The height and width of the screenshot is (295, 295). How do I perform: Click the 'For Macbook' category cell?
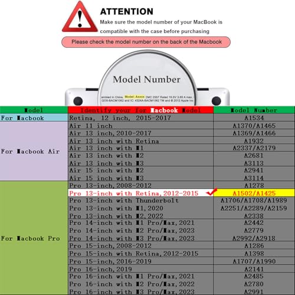pyautogui.click(x=34, y=118)
